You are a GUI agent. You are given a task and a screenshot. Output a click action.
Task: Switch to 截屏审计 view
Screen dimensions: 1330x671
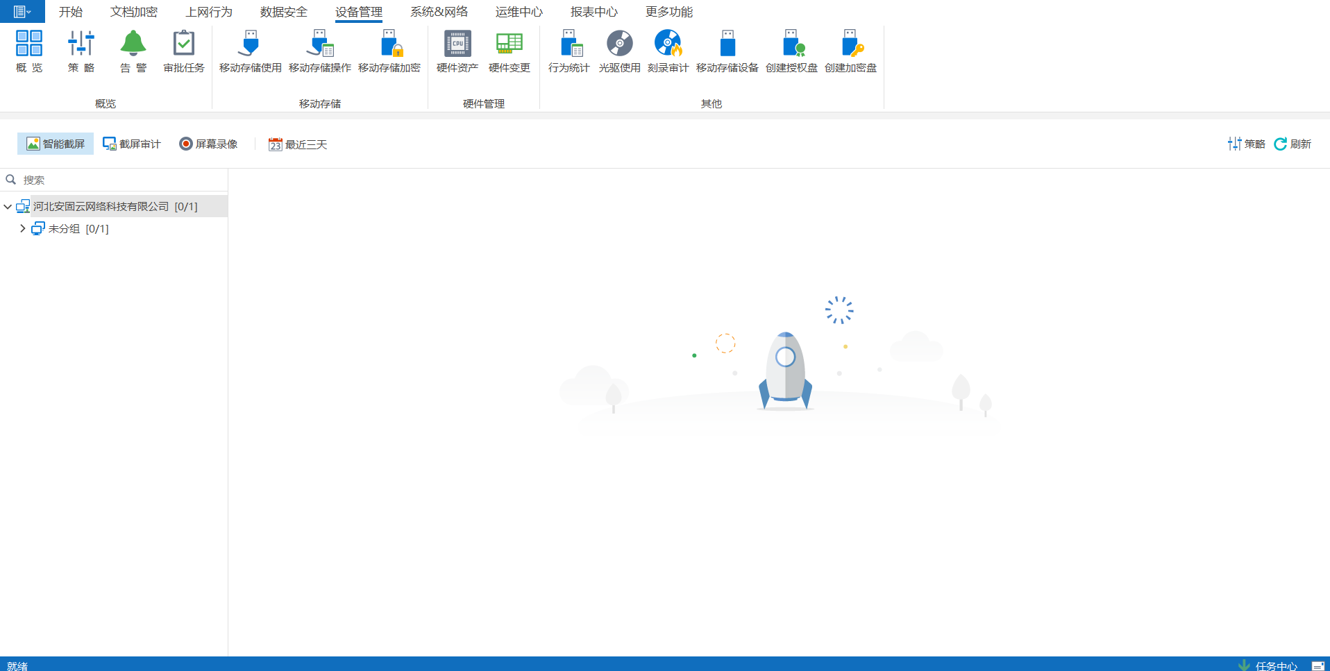pos(132,144)
